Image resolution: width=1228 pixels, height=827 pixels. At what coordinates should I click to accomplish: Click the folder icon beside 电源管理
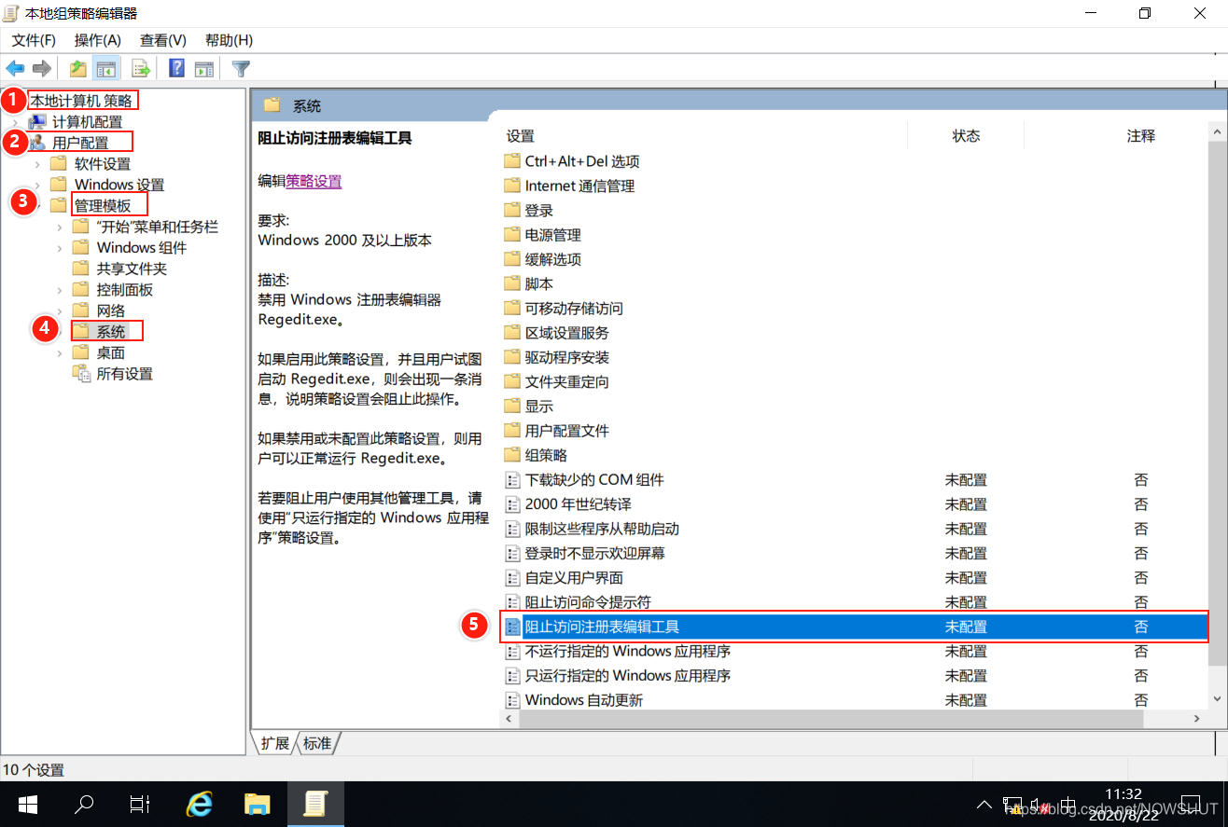pos(511,235)
